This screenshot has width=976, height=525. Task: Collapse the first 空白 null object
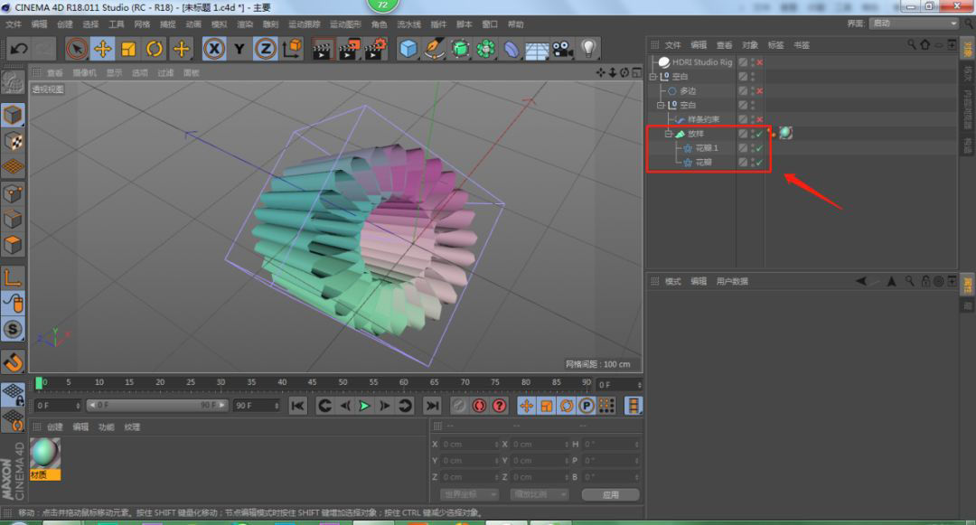(x=653, y=77)
